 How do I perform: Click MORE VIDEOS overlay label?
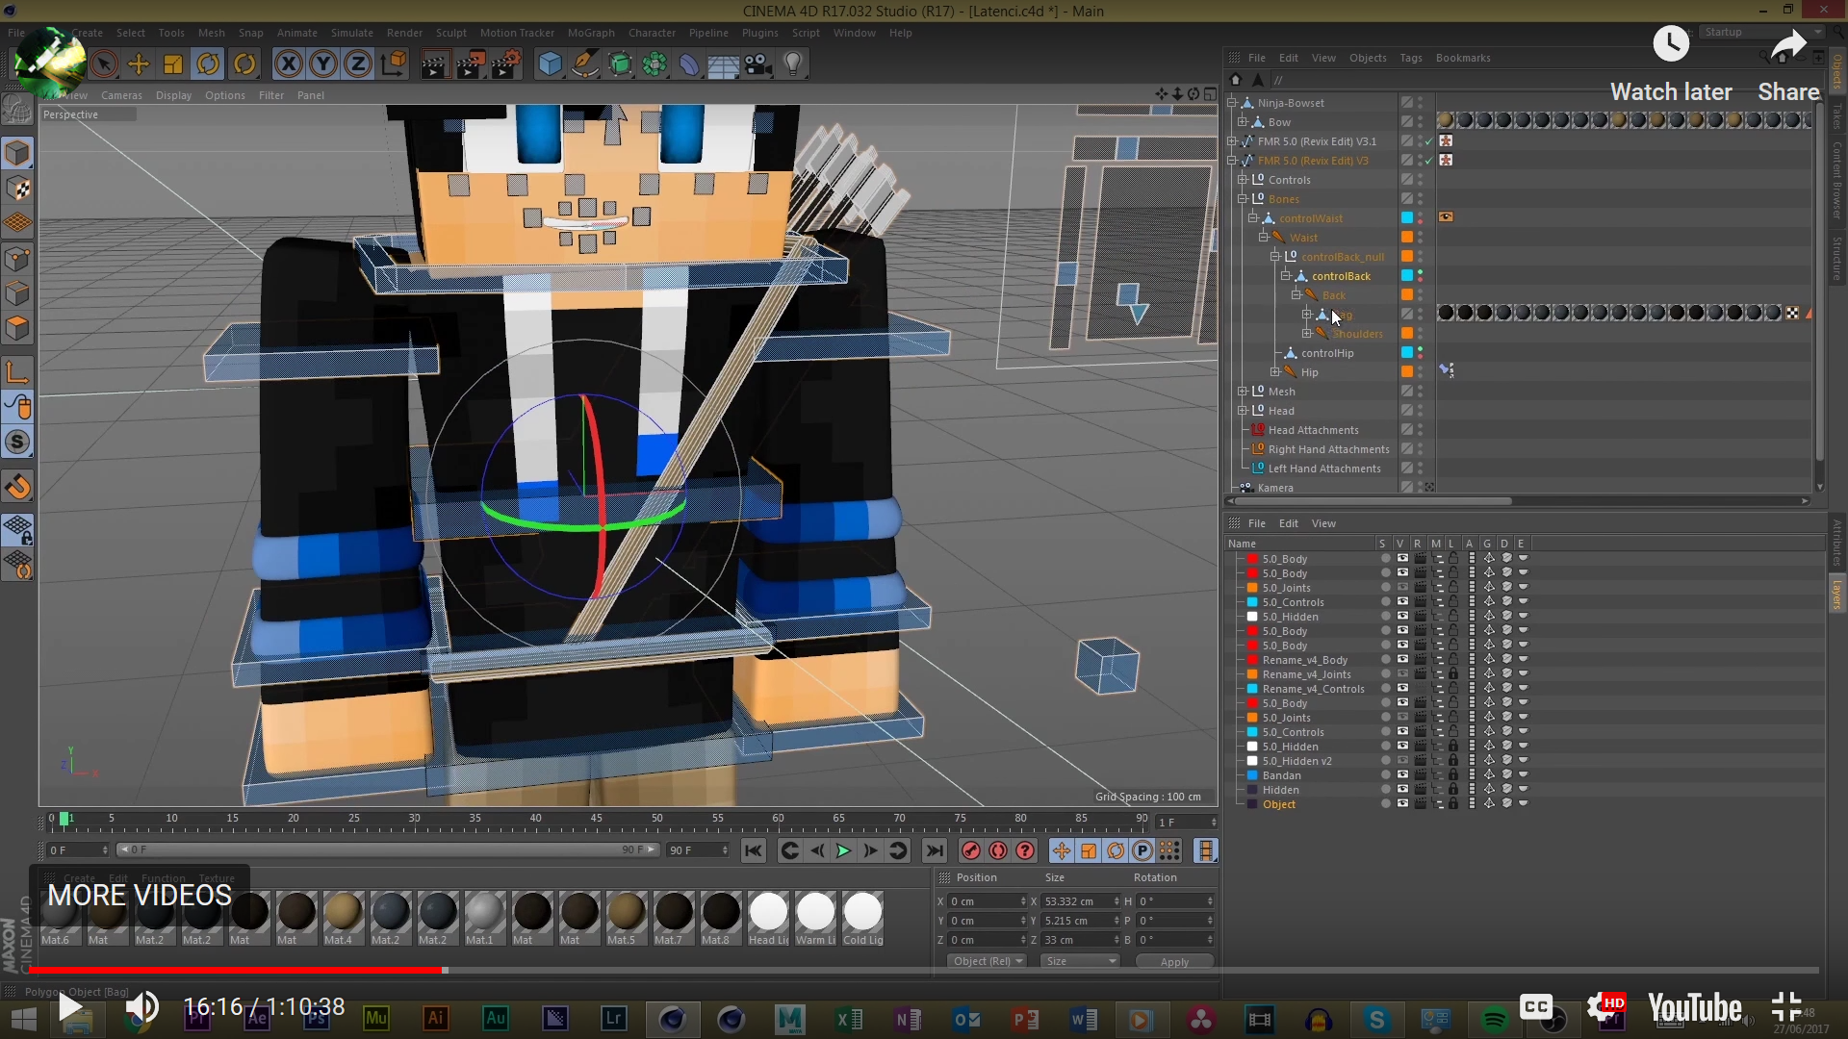140,896
